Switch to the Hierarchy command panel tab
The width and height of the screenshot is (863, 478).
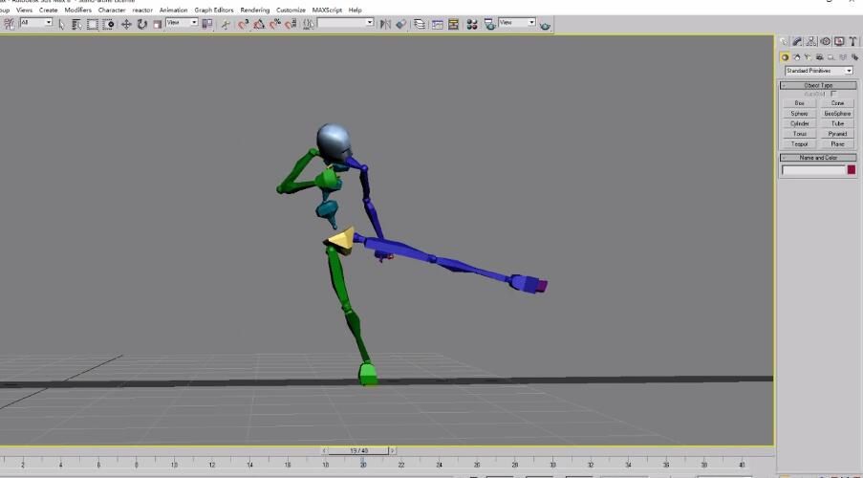811,41
